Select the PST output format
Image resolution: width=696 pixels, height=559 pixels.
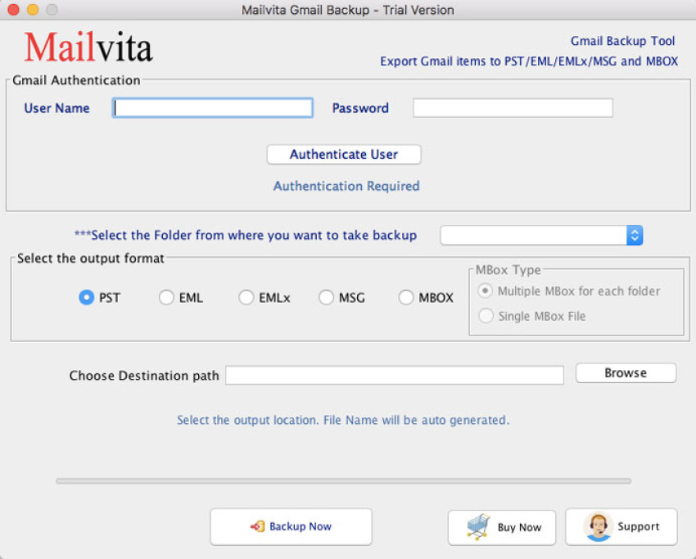pyautogui.click(x=87, y=297)
